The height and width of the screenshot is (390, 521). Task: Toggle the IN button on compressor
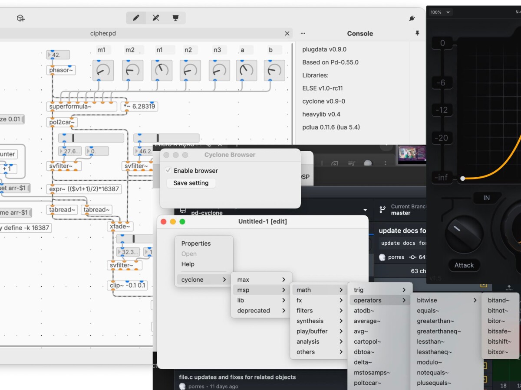(x=486, y=198)
